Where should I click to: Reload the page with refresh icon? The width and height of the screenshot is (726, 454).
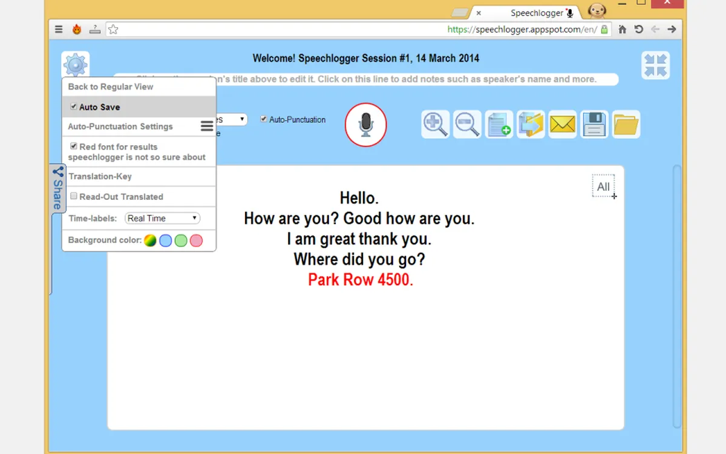(x=638, y=29)
